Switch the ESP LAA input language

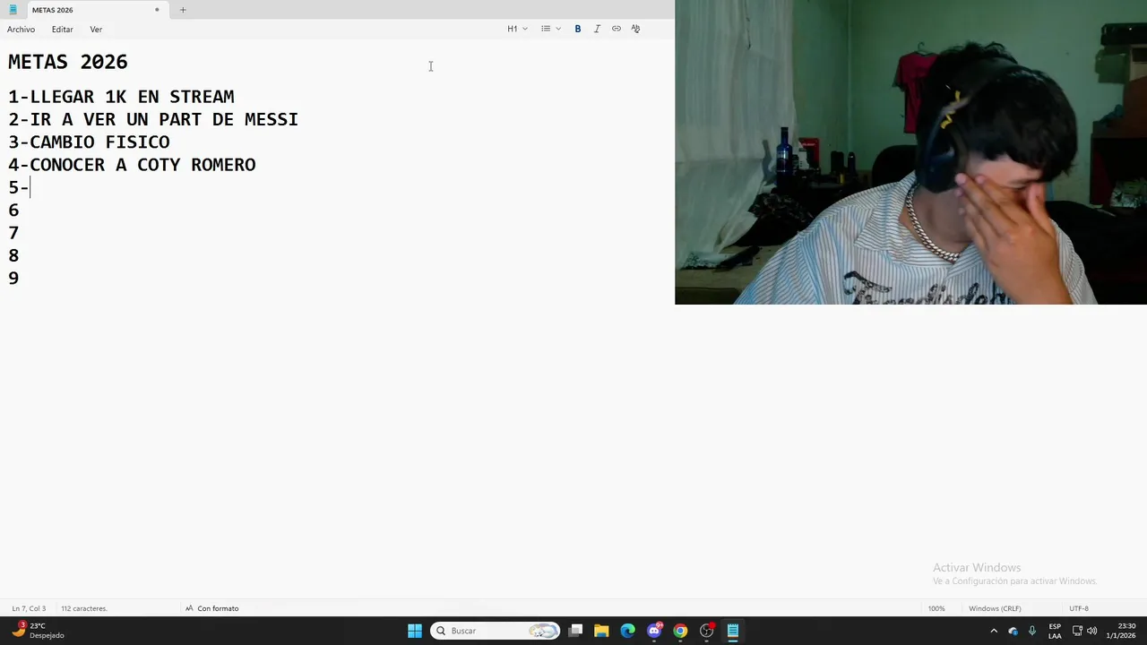tap(1055, 631)
